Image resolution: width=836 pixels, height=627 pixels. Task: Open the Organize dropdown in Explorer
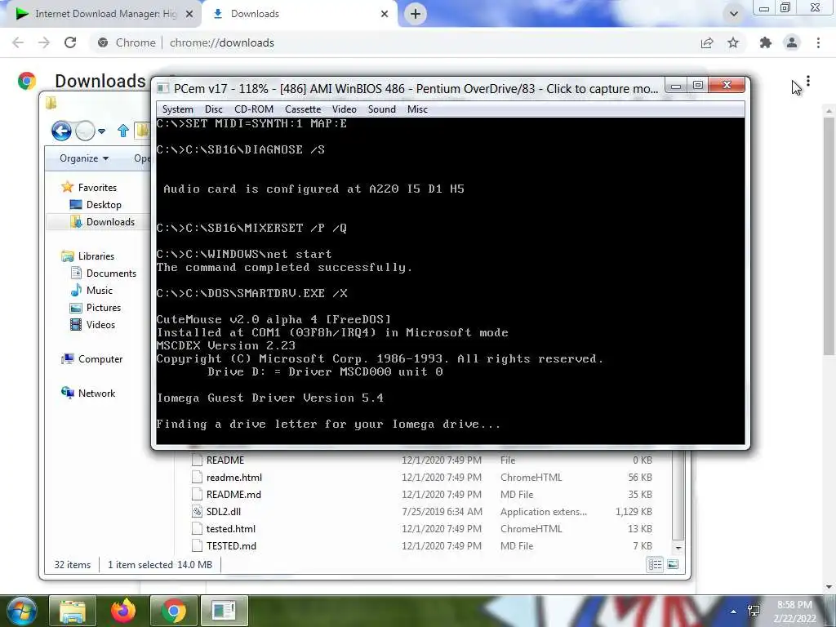(84, 158)
